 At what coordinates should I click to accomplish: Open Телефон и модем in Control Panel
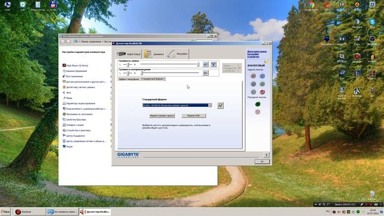tap(73, 125)
